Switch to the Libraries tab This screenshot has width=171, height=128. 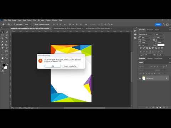click(150, 58)
